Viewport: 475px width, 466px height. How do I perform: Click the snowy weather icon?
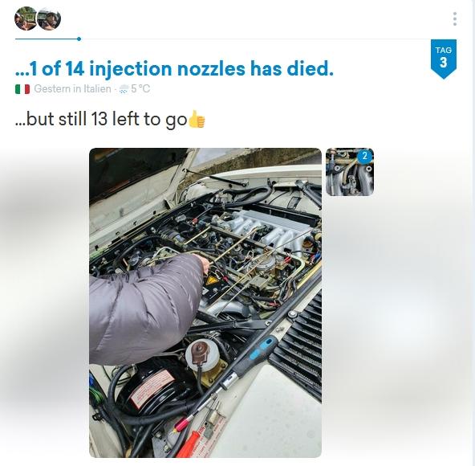[124, 89]
